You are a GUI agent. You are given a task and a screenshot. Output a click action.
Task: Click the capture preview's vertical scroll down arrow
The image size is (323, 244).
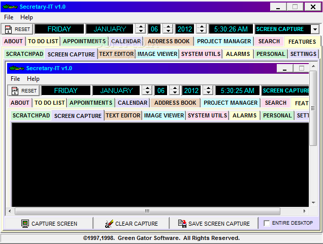coord(313,203)
